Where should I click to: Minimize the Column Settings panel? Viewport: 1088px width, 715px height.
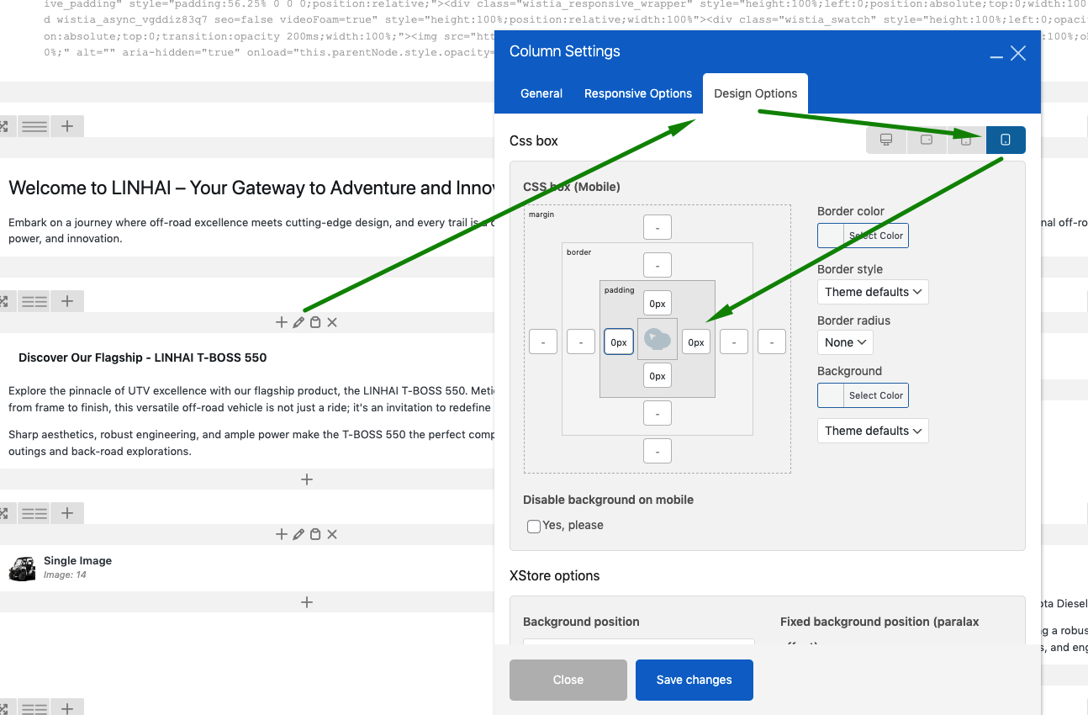tap(997, 55)
